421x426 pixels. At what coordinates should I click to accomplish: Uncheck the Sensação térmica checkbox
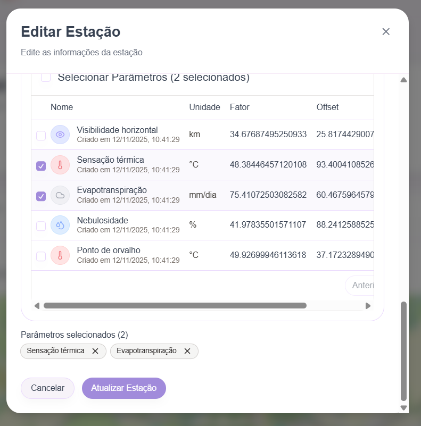pos(41,166)
